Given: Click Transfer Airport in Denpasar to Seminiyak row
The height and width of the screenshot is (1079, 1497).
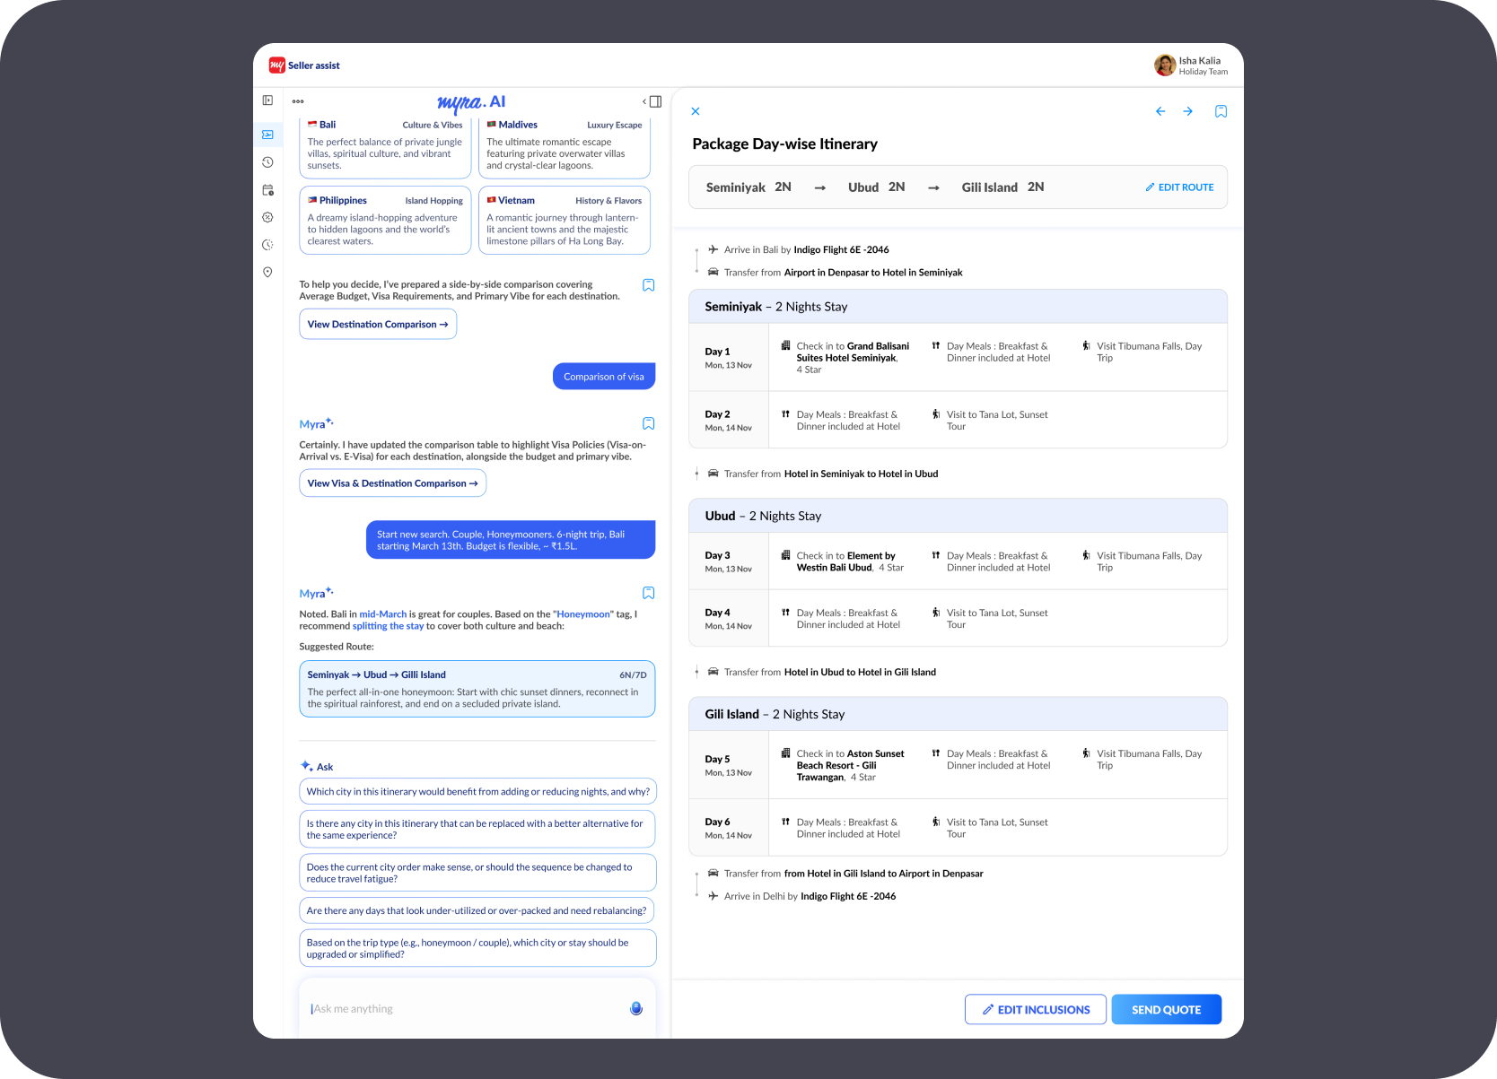Looking at the screenshot, I should point(835,273).
